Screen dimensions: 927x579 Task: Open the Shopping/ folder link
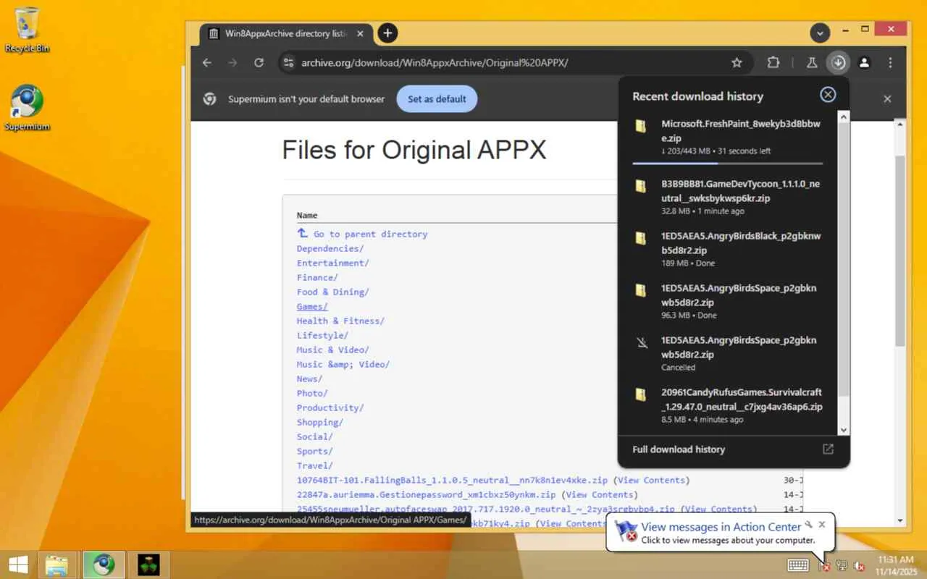[x=319, y=422]
